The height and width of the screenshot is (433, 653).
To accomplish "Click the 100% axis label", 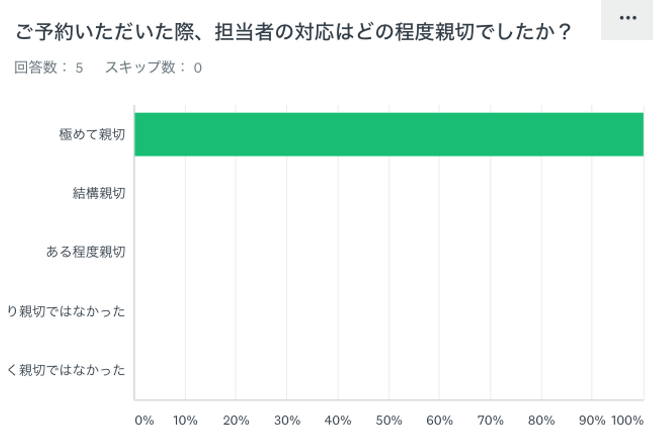I will (627, 420).
